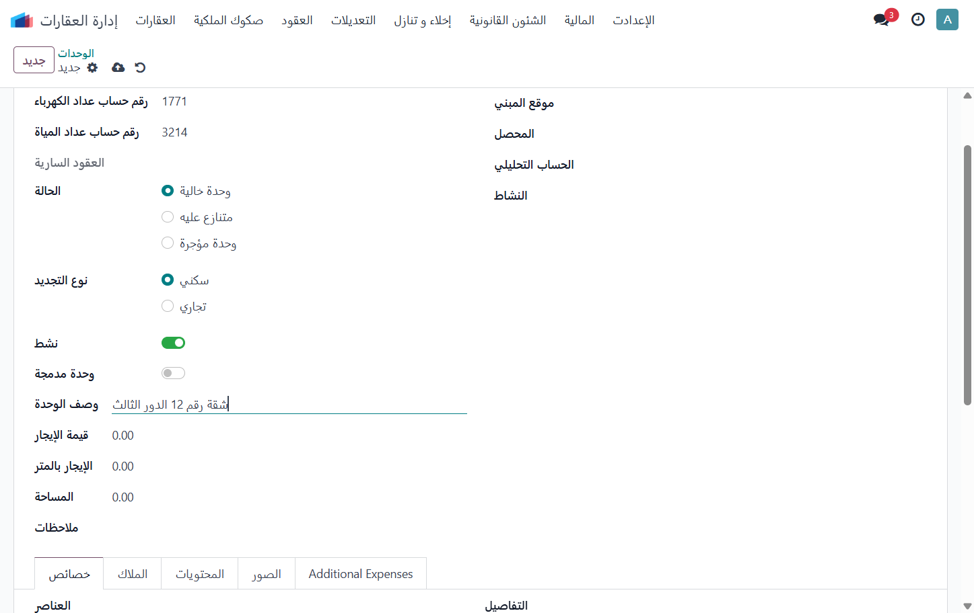This screenshot has width=974, height=613.
Task: Open the العقود menu
Action: 297,20
